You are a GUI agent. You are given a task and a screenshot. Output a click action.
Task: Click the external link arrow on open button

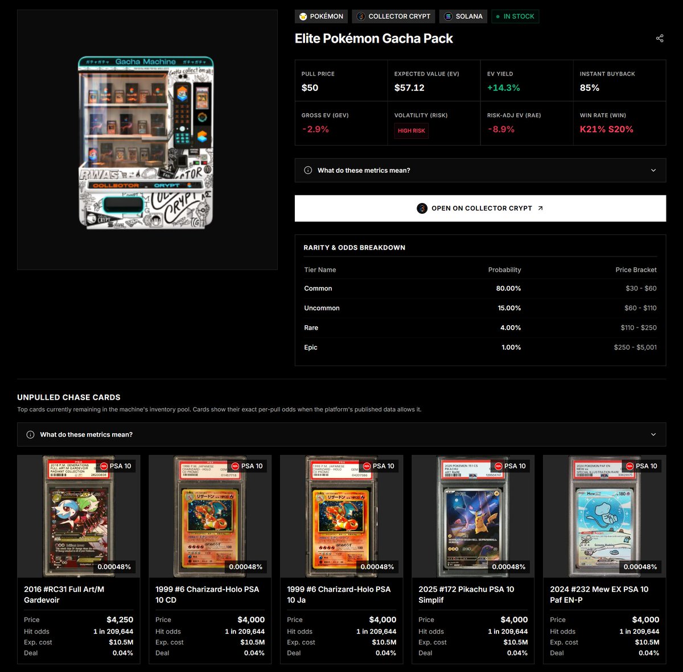click(540, 208)
